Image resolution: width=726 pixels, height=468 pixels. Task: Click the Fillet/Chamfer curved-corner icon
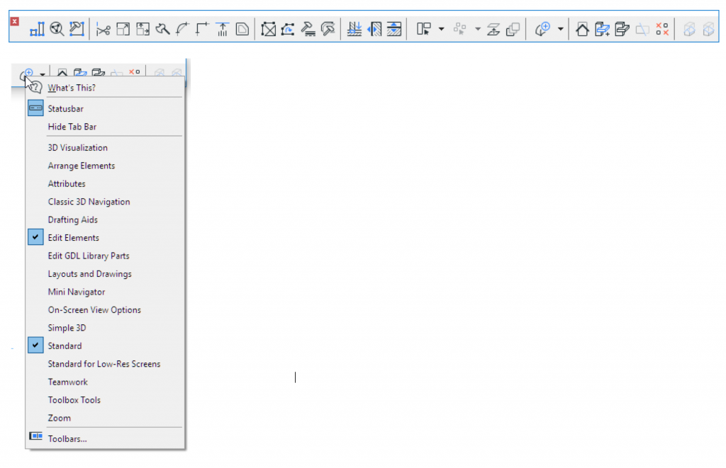pos(182,30)
